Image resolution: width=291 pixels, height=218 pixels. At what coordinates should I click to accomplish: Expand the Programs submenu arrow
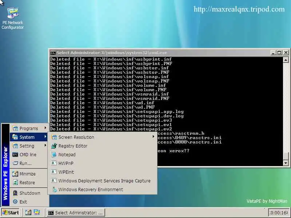tap(45, 128)
